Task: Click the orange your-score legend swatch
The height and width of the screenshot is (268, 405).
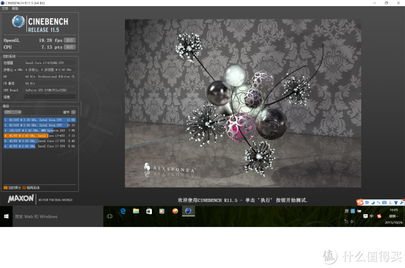Action: (x=5, y=188)
